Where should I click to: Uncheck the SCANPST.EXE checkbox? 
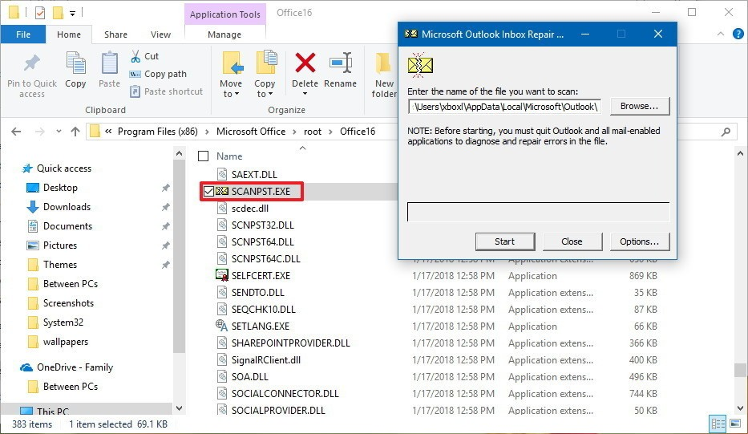click(208, 192)
